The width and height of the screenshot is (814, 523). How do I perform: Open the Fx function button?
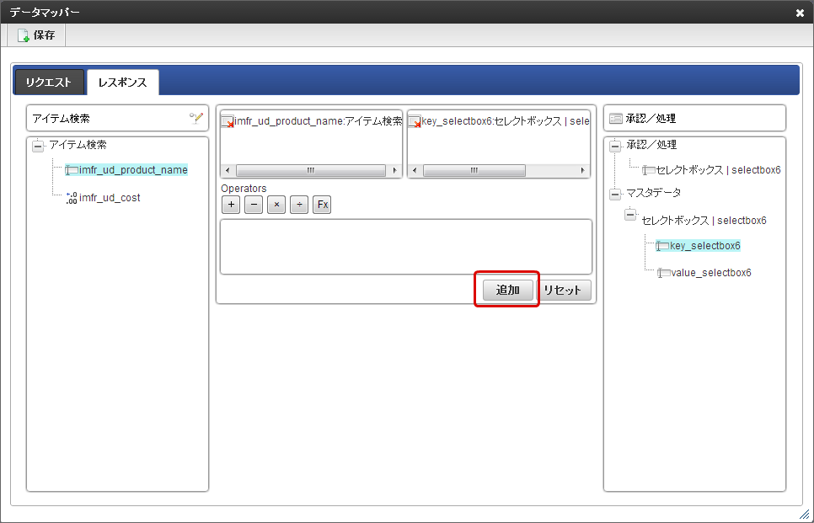coord(322,205)
